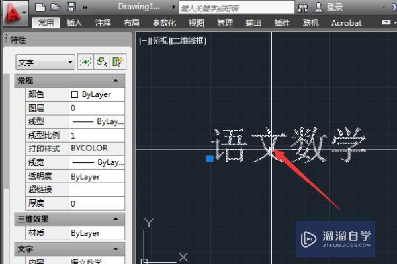Click the 俯视 view control label
This screenshot has width=397, height=264.
click(160, 41)
